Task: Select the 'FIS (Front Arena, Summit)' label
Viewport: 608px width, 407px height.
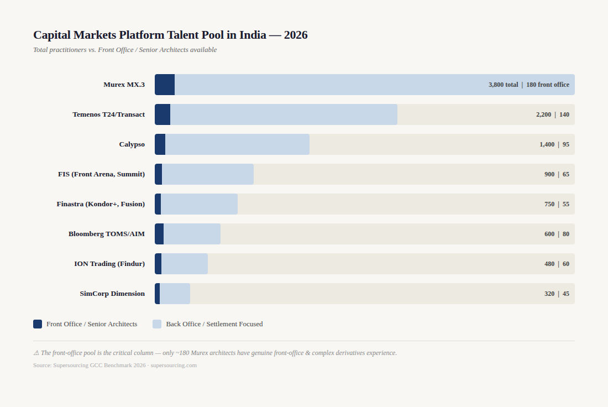Action: pyautogui.click(x=102, y=174)
